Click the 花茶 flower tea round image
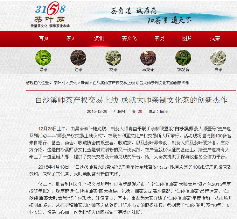The image size is (237, 219). click(113, 58)
